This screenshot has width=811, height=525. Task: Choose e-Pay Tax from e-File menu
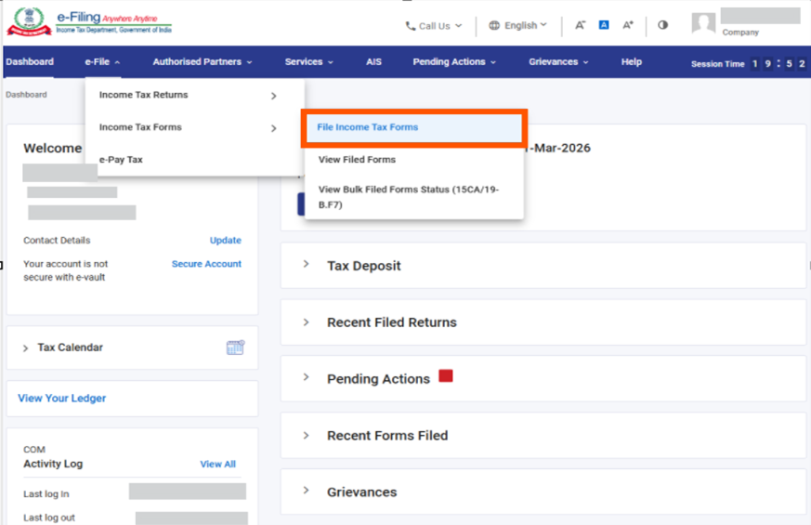(x=121, y=160)
